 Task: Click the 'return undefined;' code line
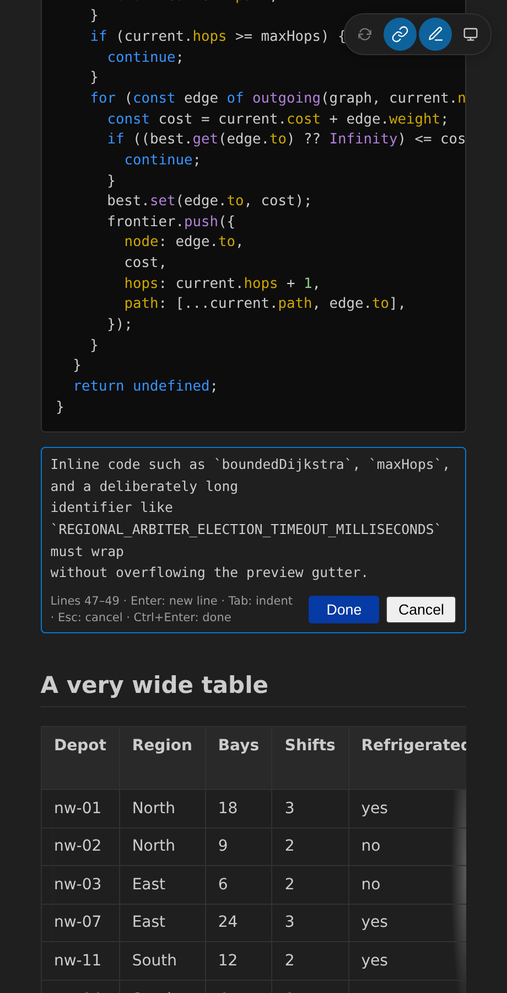(x=145, y=386)
